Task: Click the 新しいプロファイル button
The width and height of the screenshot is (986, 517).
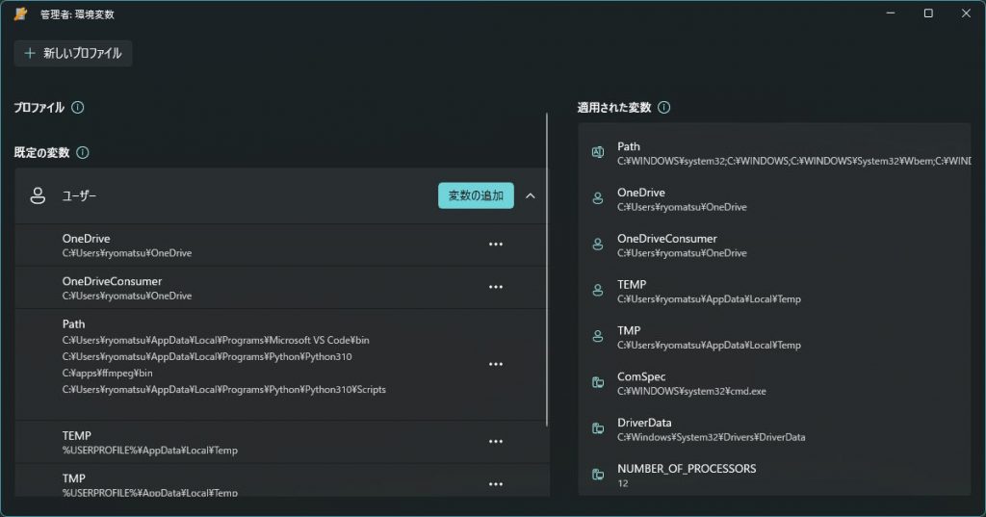Action: (73, 54)
